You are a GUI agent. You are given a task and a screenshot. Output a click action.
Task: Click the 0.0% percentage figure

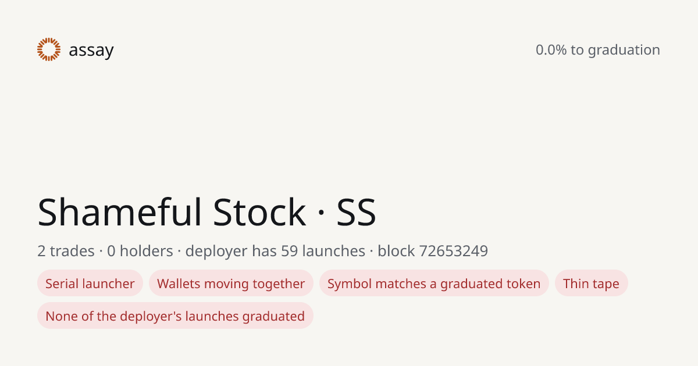(x=551, y=50)
